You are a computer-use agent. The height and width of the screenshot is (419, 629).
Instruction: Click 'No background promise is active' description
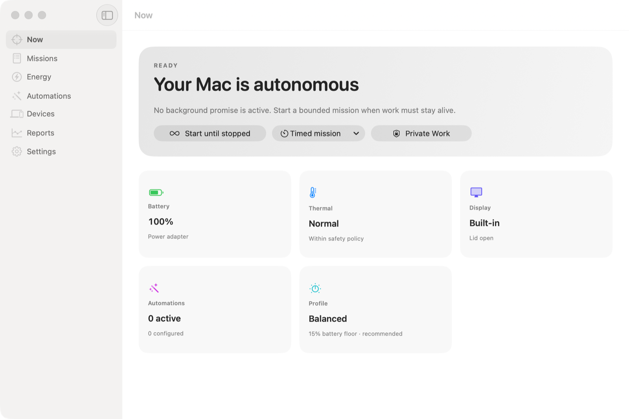click(x=305, y=110)
